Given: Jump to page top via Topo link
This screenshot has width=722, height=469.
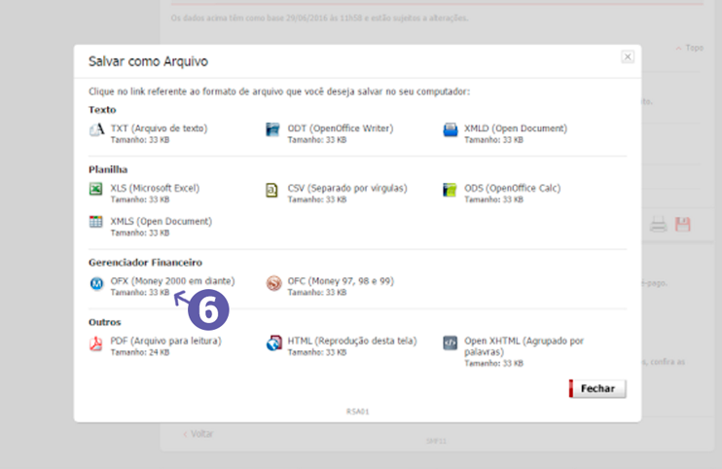Looking at the screenshot, I should [x=690, y=48].
